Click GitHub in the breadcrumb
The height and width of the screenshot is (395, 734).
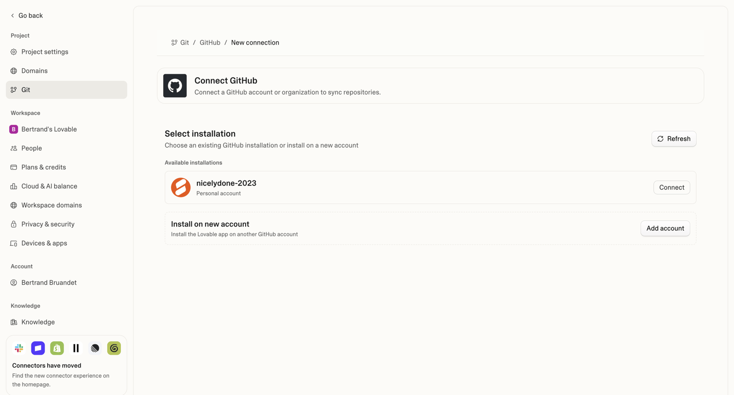pyautogui.click(x=210, y=43)
